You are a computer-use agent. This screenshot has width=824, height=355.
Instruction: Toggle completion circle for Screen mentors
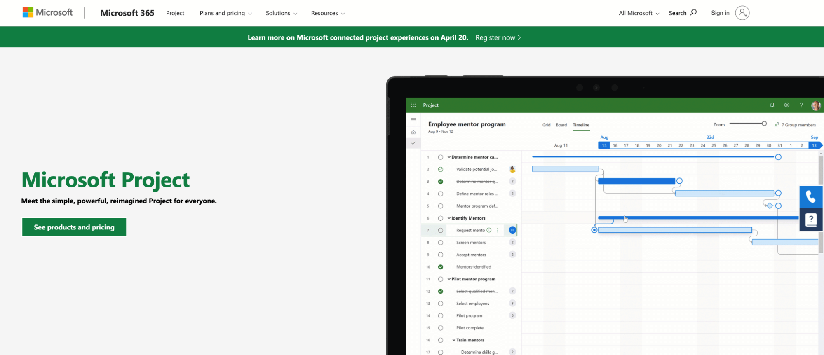pos(440,243)
